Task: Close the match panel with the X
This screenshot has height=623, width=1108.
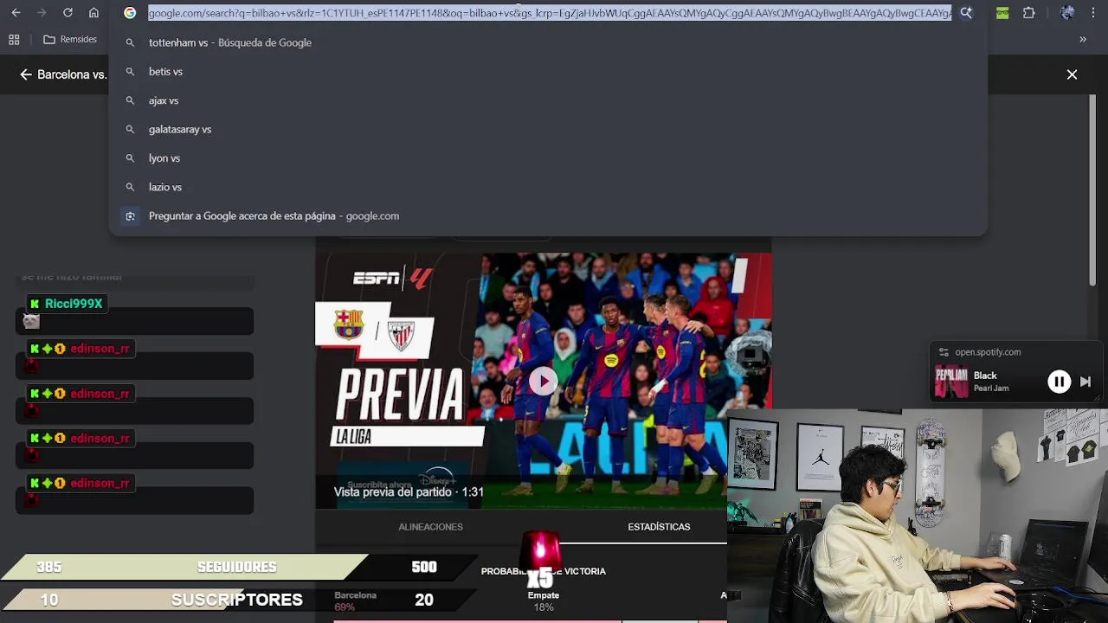Action: (x=1072, y=74)
